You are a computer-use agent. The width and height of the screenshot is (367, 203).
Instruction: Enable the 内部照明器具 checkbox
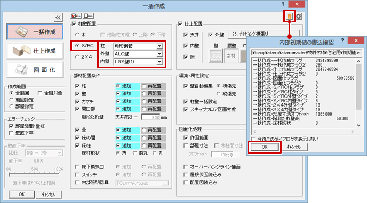coord(77,182)
